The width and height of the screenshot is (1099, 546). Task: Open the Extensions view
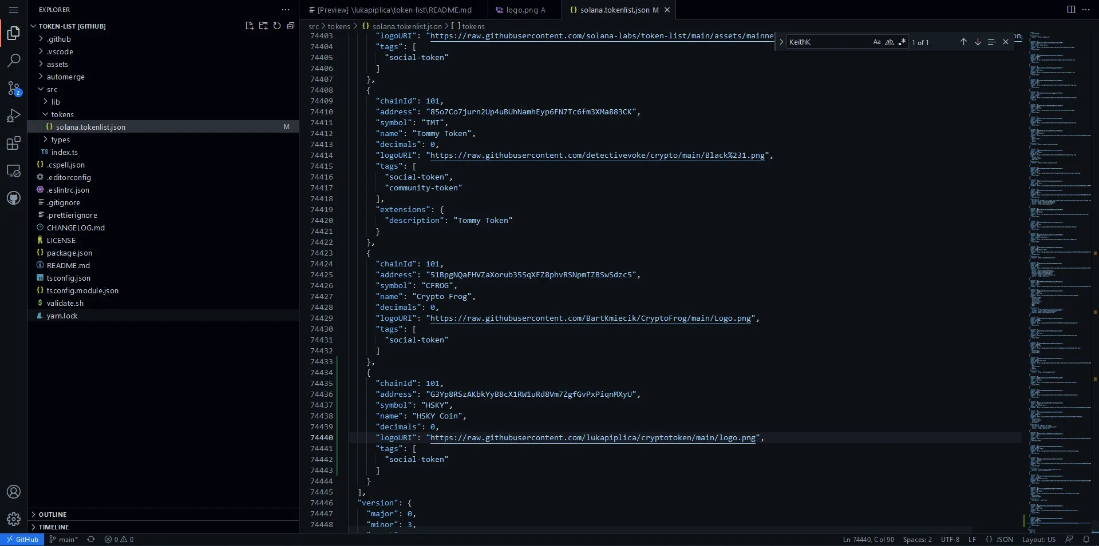[x=14, y=143]
